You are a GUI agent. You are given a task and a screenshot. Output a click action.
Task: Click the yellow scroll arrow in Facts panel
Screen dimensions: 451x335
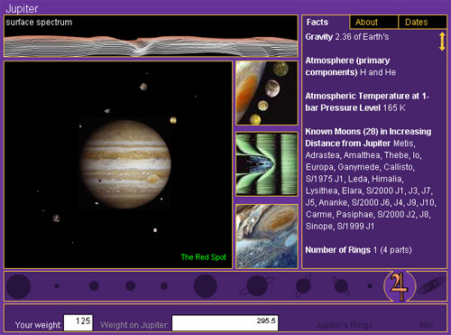(x=442, y=42)
